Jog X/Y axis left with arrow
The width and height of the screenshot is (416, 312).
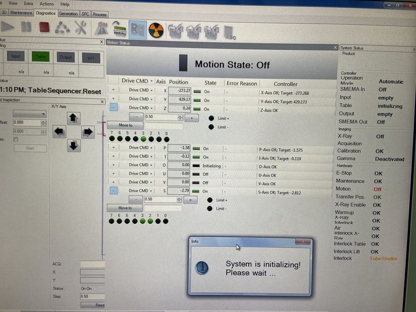point(60,131)
